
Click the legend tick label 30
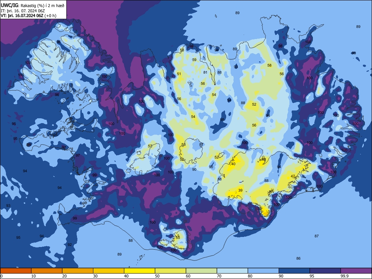[x=95, y=276]
